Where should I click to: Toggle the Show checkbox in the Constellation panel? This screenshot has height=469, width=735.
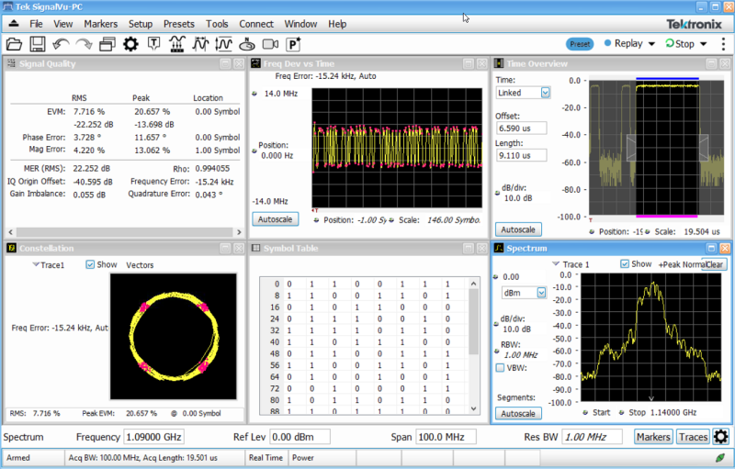[90, 264]
